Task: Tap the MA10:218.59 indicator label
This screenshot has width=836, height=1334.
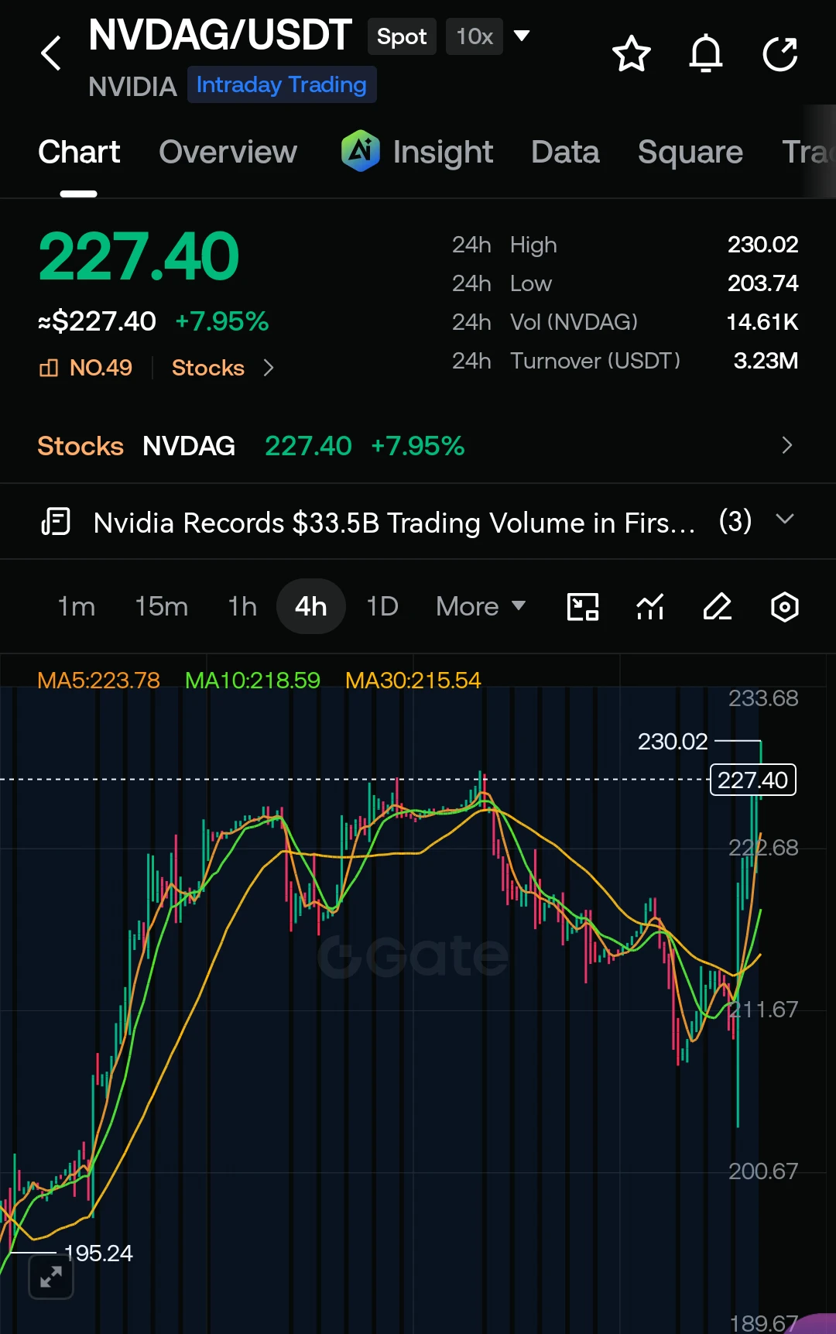Action: (x=252, y=680)
